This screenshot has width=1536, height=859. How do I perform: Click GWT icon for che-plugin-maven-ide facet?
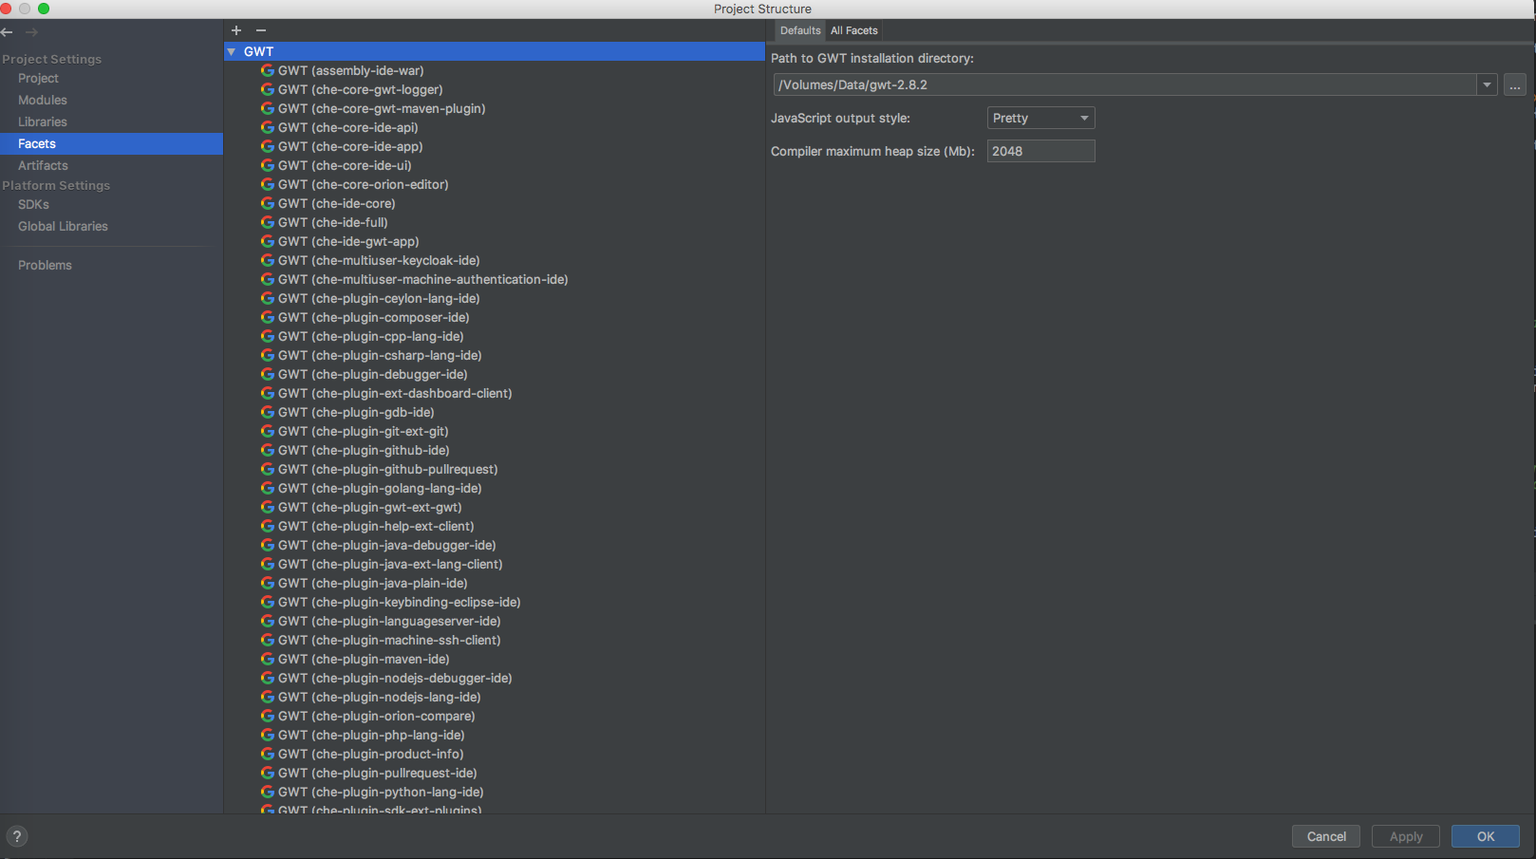click(x=268, y=659)
